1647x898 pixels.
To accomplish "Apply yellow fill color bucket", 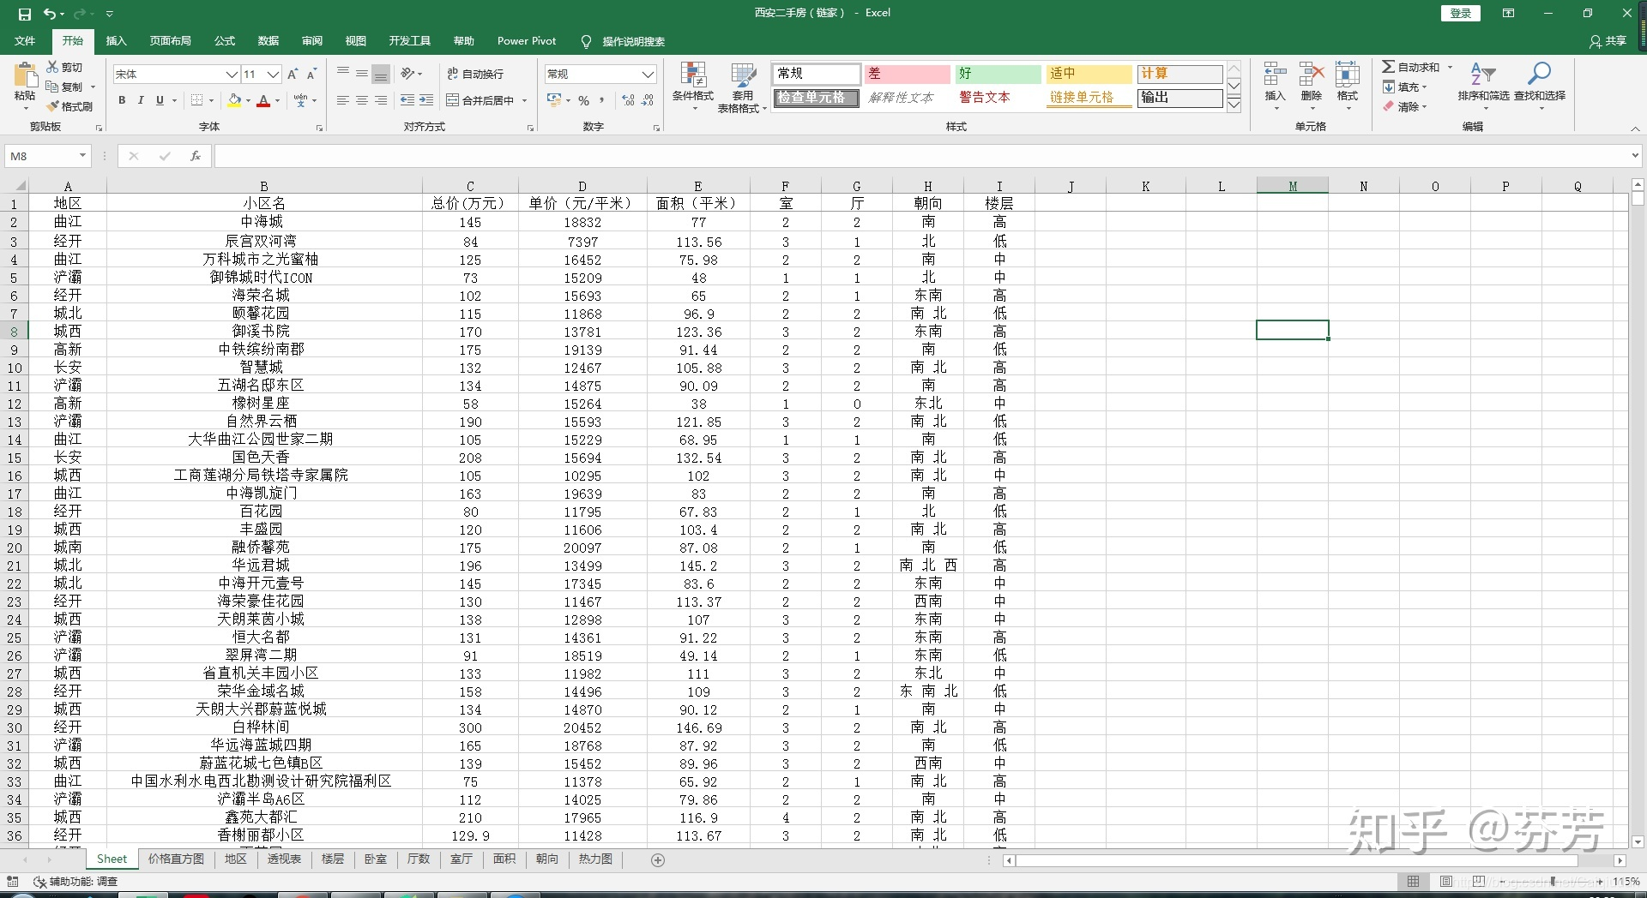I will (x=235, y=100).
